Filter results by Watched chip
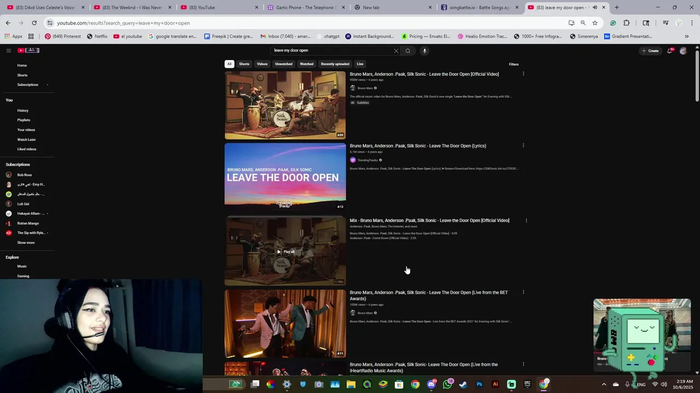Screen dimensions: 700x393 coord(307,64)
